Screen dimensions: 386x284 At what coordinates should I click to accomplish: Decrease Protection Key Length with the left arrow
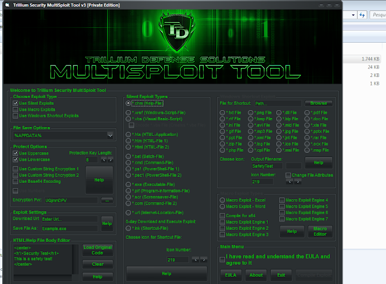pos(104,160)
